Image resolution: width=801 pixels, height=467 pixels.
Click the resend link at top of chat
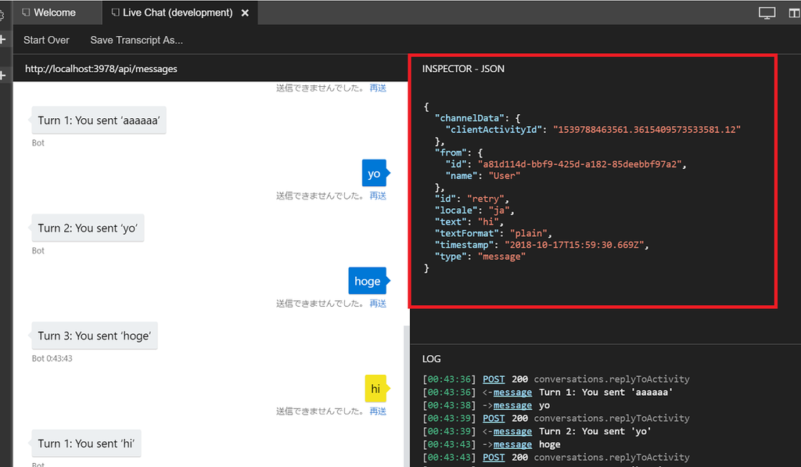tap(378, 88)
